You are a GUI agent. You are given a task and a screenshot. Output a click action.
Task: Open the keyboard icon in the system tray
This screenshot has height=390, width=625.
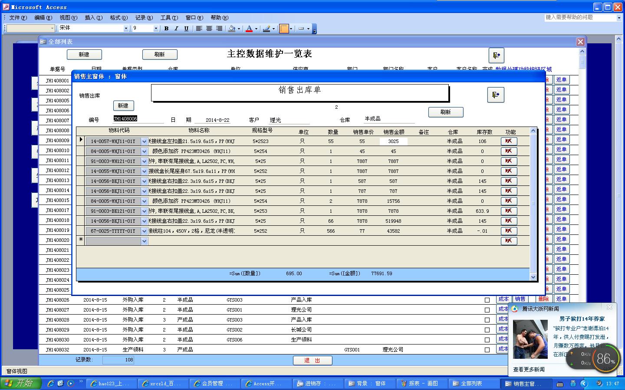pos(560,383)
